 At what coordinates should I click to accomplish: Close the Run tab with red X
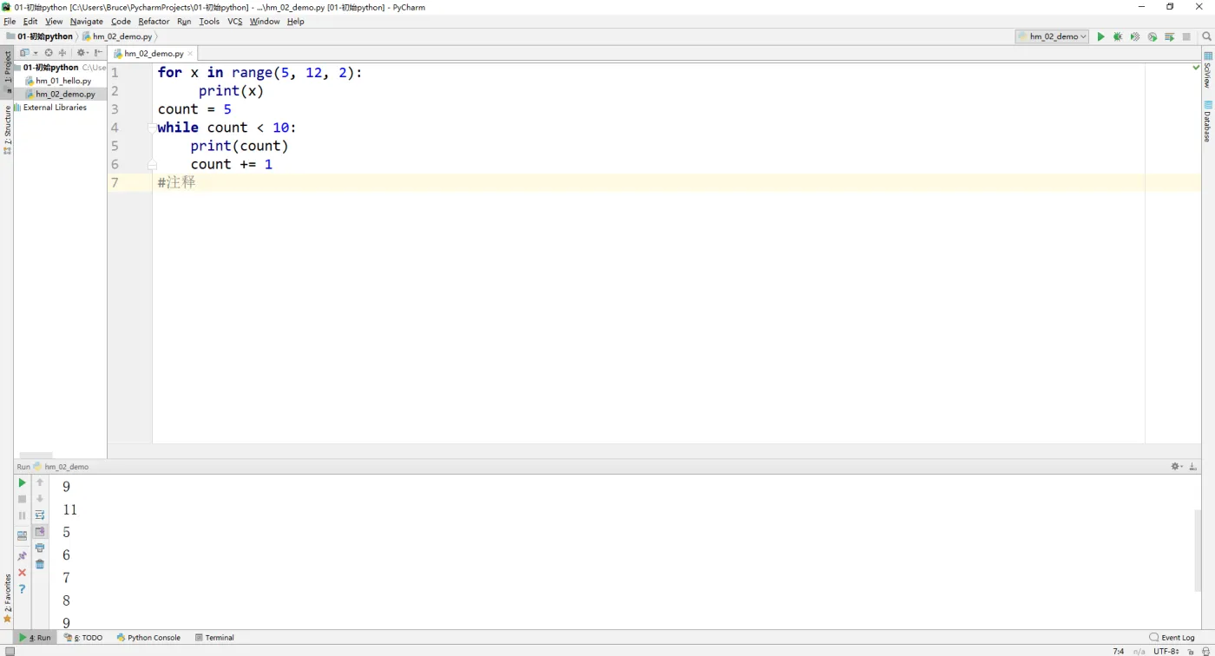coord(23,573)
